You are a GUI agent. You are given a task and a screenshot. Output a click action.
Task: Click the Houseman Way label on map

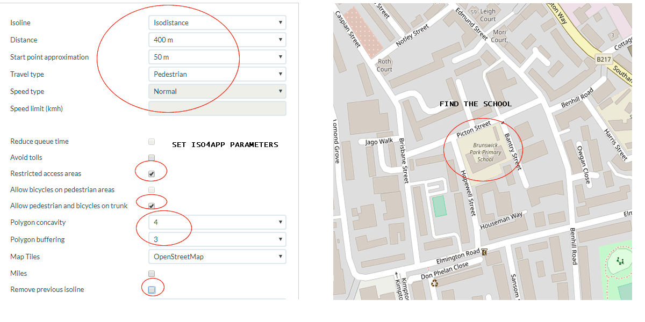[x=501, y=221]
